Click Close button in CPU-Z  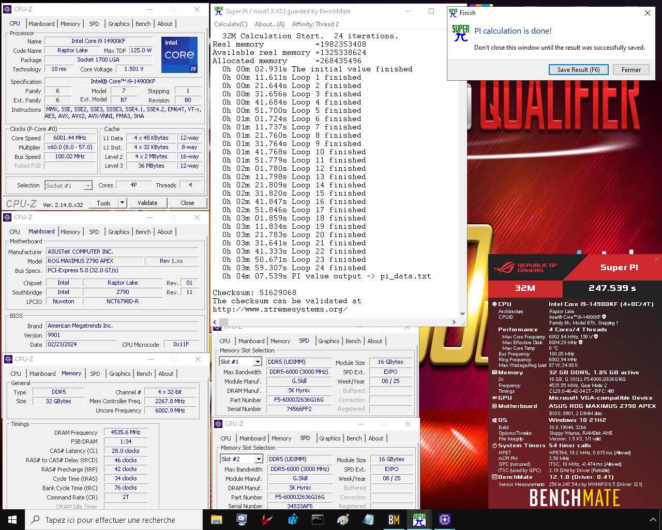[187, 203]
